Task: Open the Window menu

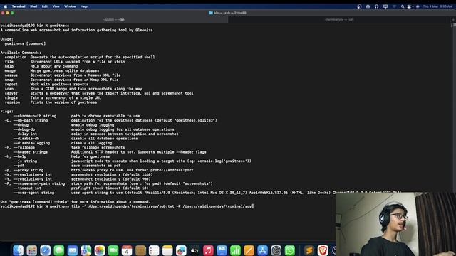Action: (x=70, y=6)
